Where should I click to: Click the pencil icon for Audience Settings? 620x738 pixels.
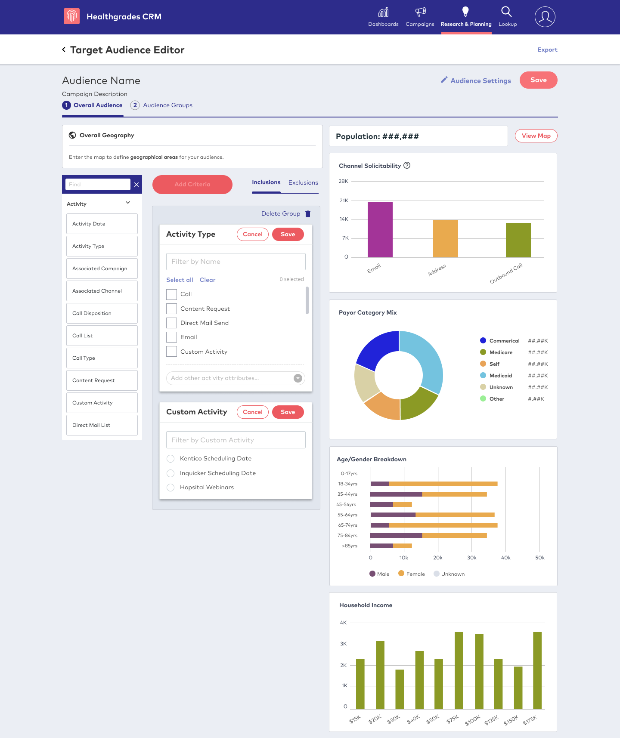pos(444,80)
